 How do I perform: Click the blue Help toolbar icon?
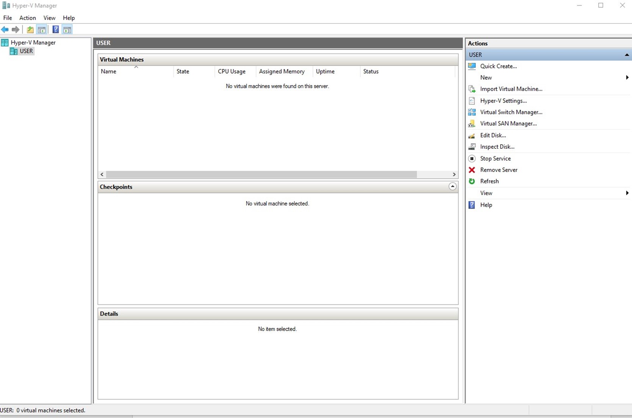(55, 30)
